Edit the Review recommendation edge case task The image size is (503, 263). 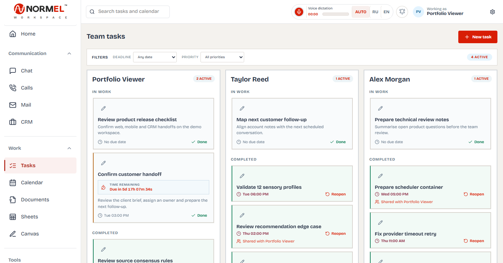point(242,215)
